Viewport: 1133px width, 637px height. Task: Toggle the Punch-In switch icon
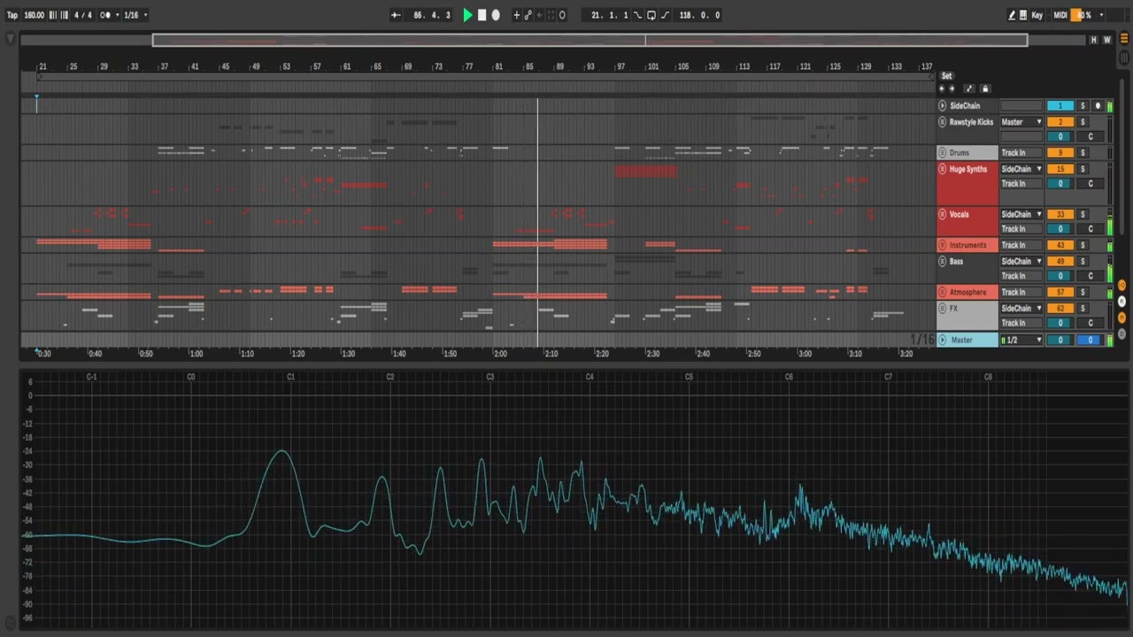[x=637, y=15]
